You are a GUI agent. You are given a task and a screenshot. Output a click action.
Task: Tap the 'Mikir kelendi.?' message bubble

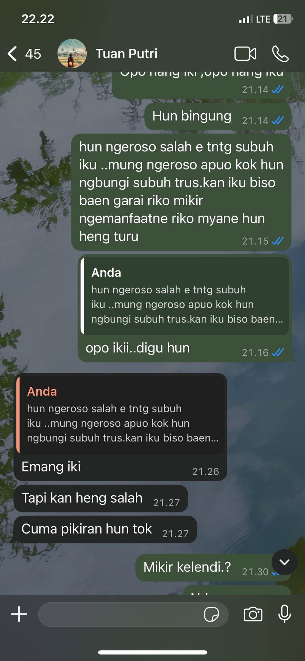[213, 568]
